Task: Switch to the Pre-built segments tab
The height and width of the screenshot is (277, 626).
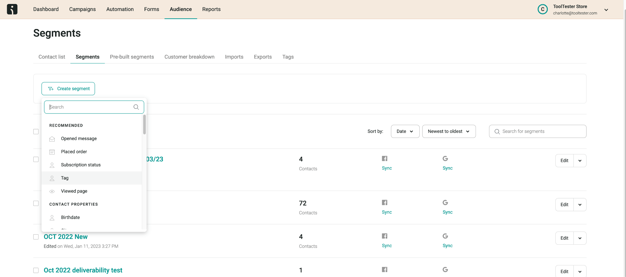Action: (x=132, y=57)
